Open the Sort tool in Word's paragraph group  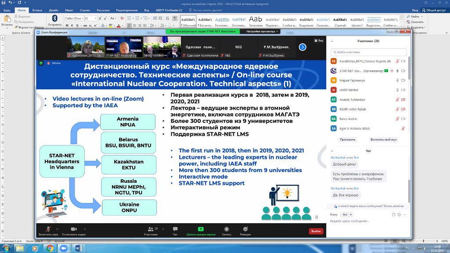(167, 18)
